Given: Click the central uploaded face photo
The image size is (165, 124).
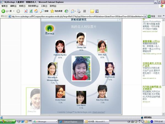Looking at the screenshot, I should click(x=81, y=68).
